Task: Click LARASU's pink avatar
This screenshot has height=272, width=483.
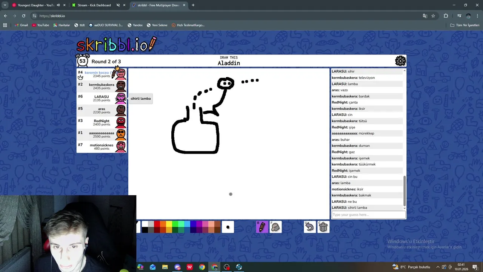Action: (121, 98)
